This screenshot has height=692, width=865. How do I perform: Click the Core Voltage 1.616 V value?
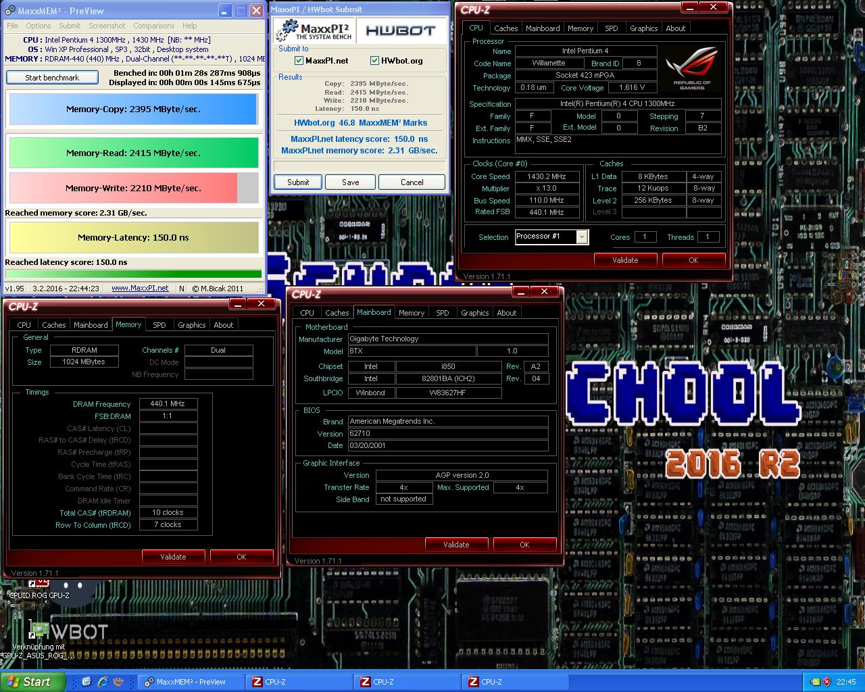tap(632, 87)
